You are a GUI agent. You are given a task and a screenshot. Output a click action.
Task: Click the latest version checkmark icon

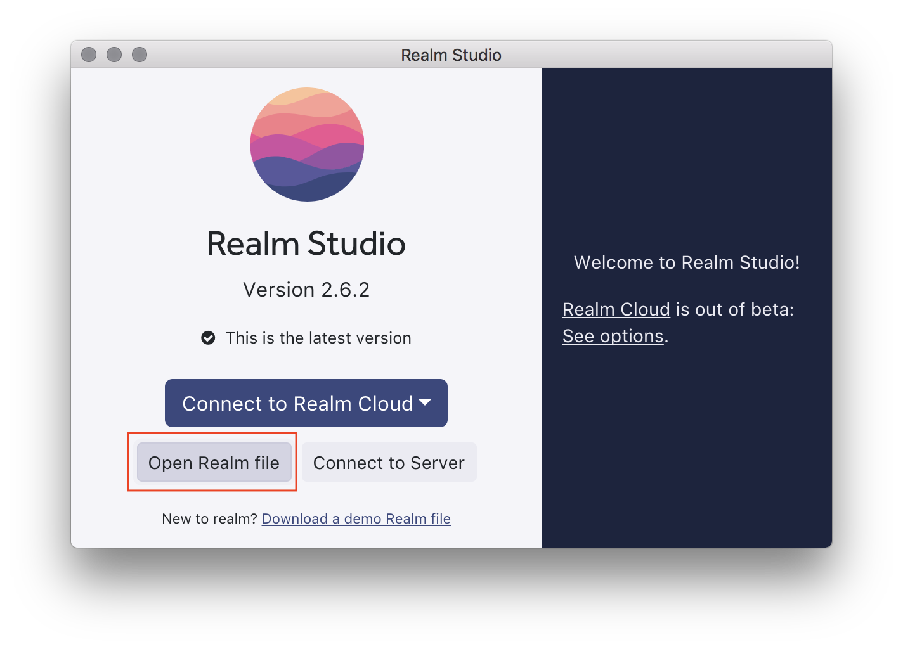pos(209,338)
